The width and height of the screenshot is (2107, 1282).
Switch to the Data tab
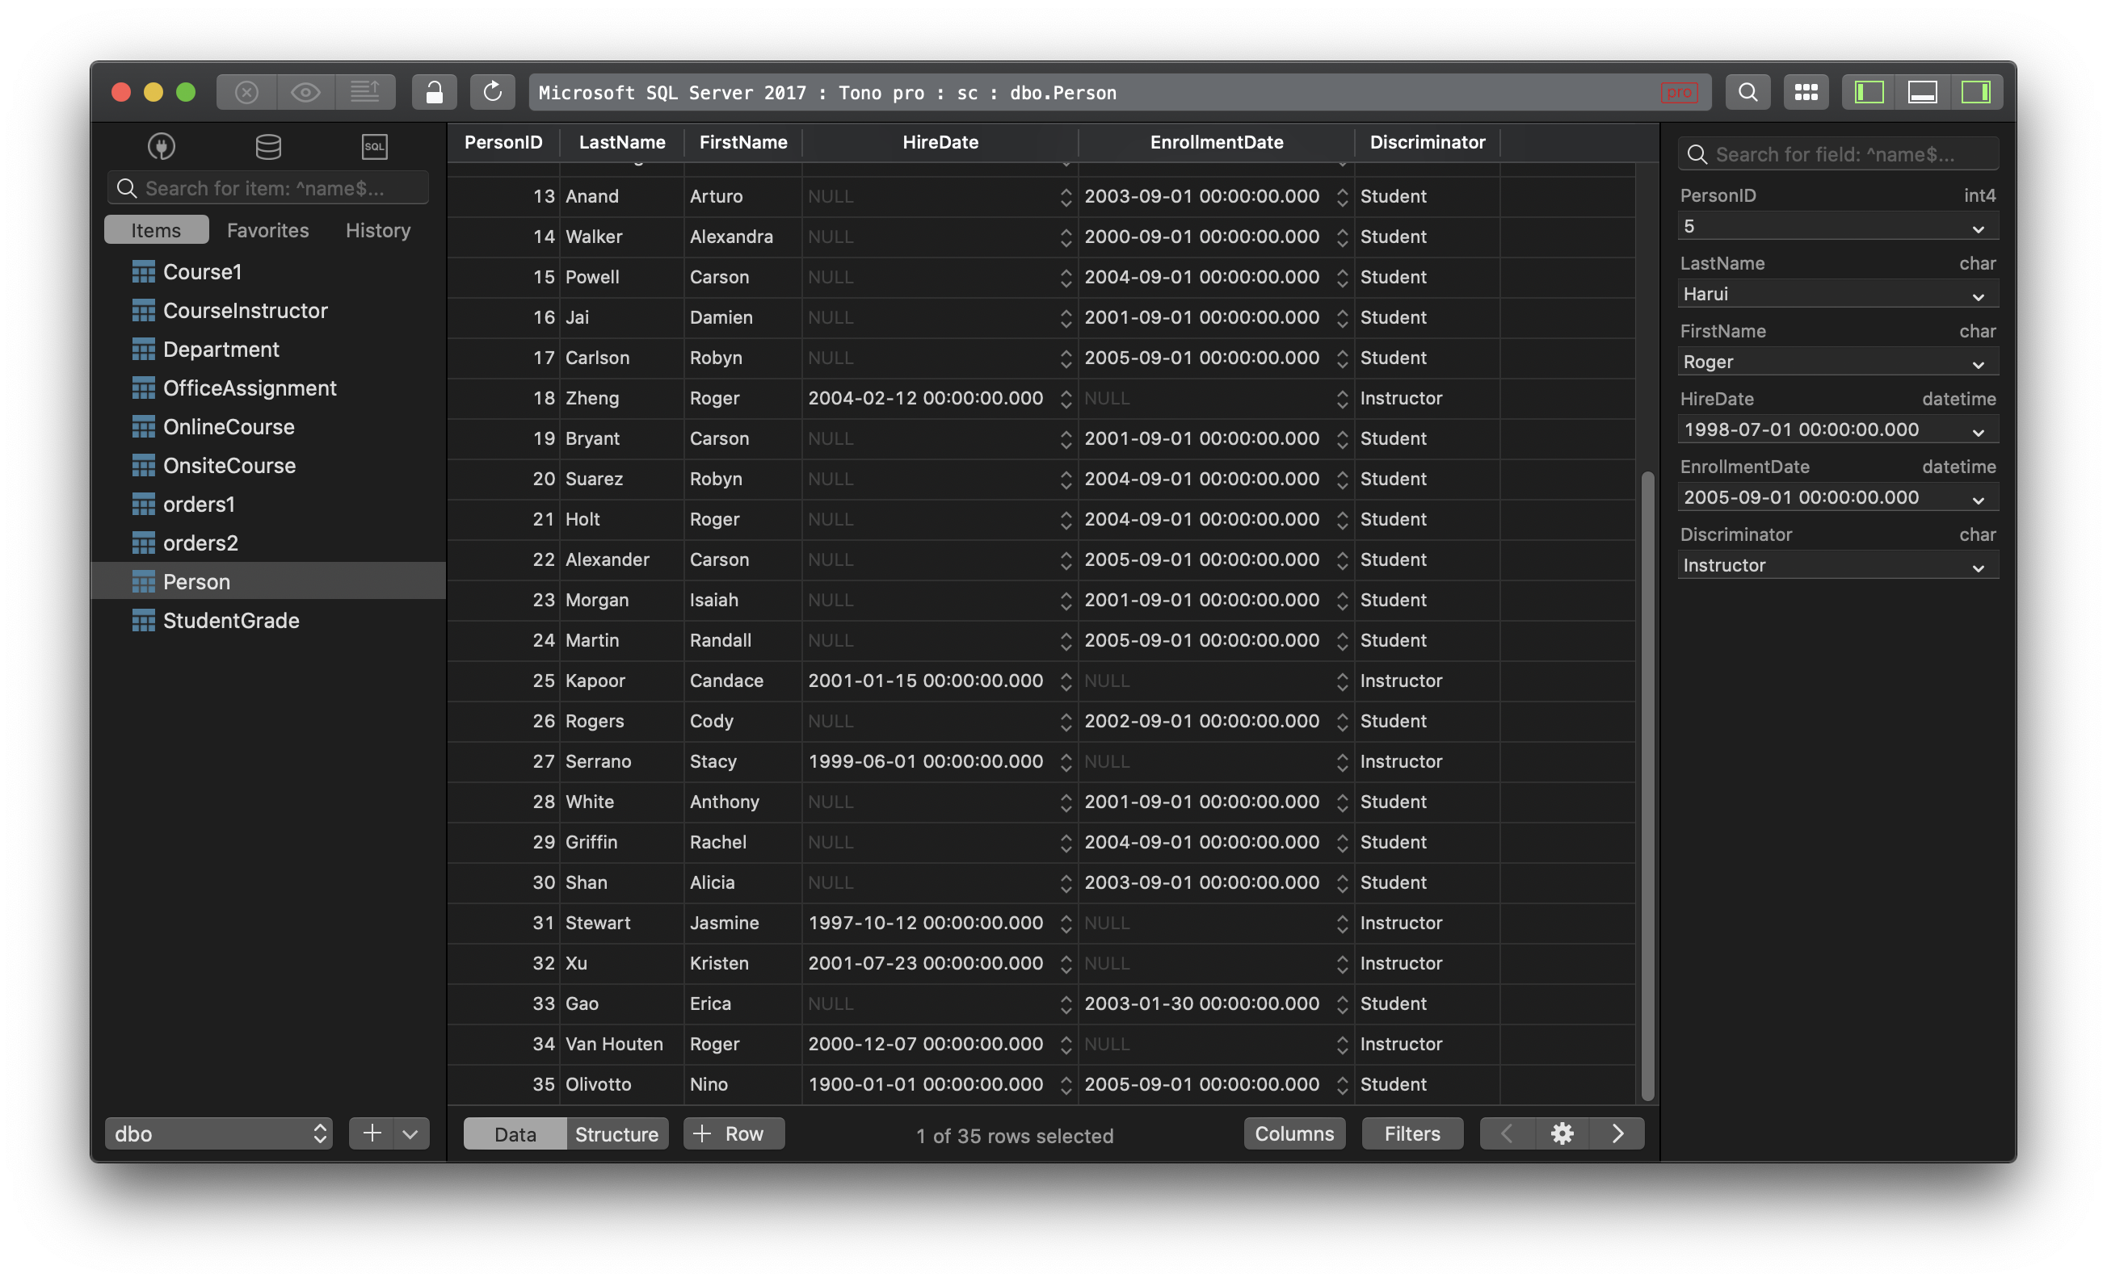[515, 1133]
